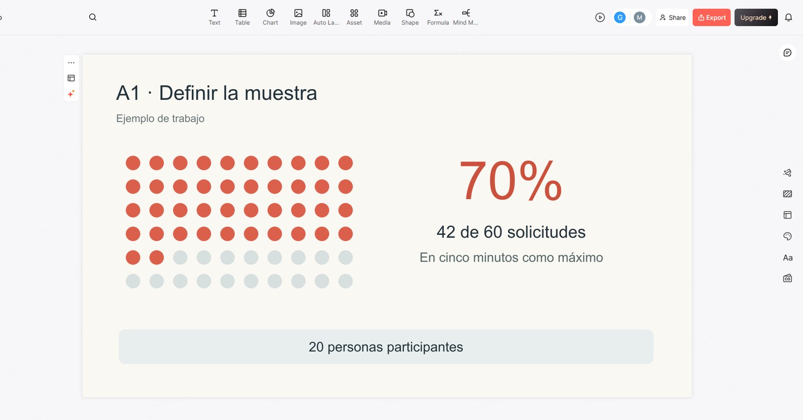Select the subtitle 'Ejemplo de trabajo'
803x420 pixels.
point(160,118)
